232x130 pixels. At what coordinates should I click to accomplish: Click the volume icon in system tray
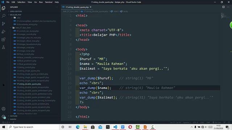(x=206, y=127)
